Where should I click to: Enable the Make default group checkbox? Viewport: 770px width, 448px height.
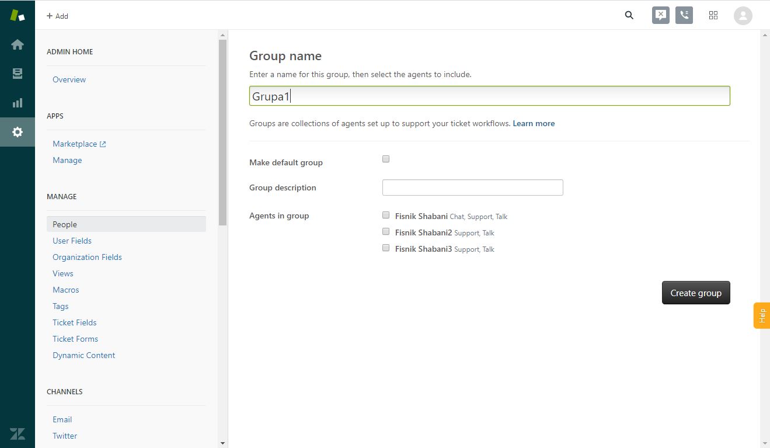(x=386, y=159)
